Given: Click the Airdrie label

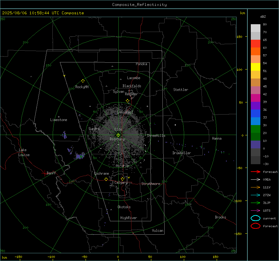Looking at the screenshot, I should 122,166.
